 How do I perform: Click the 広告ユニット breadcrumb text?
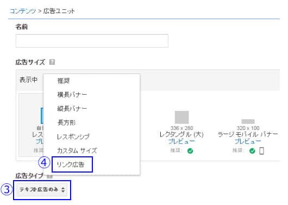tap(59, 11)
